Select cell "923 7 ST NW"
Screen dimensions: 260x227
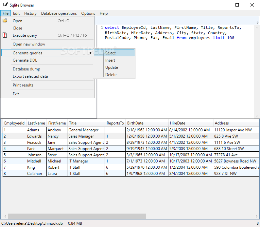236,174
